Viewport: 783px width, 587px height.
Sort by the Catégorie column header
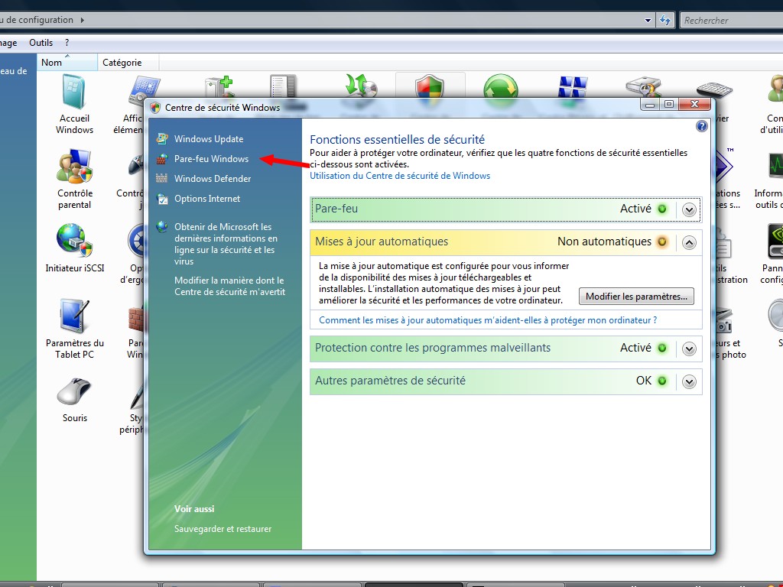(x=128, y=63)
